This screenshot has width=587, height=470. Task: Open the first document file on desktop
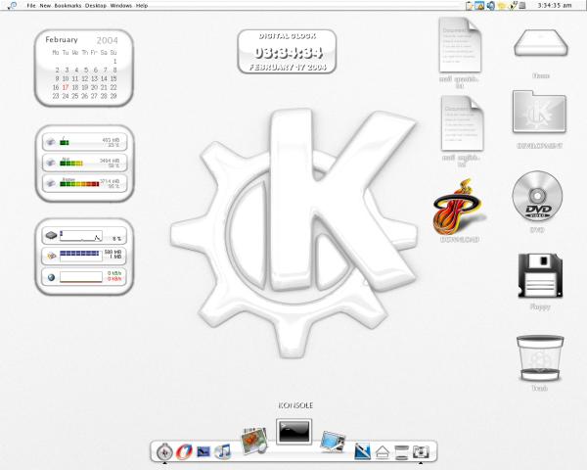pyautogui.click(x=460, y=45)
